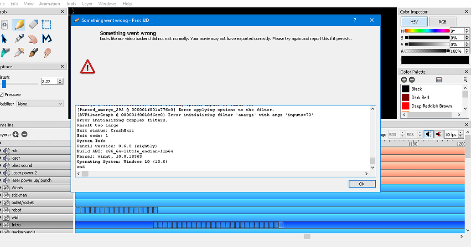This screenshot has width=471, height=247.
Task: Select the Pen nib tool
Action: pyautogui.click(x=19, y=39)
